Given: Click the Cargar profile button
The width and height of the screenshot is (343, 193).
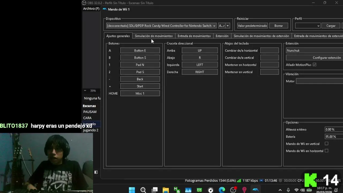Looking at the screenshot, I should click(331, 26).
